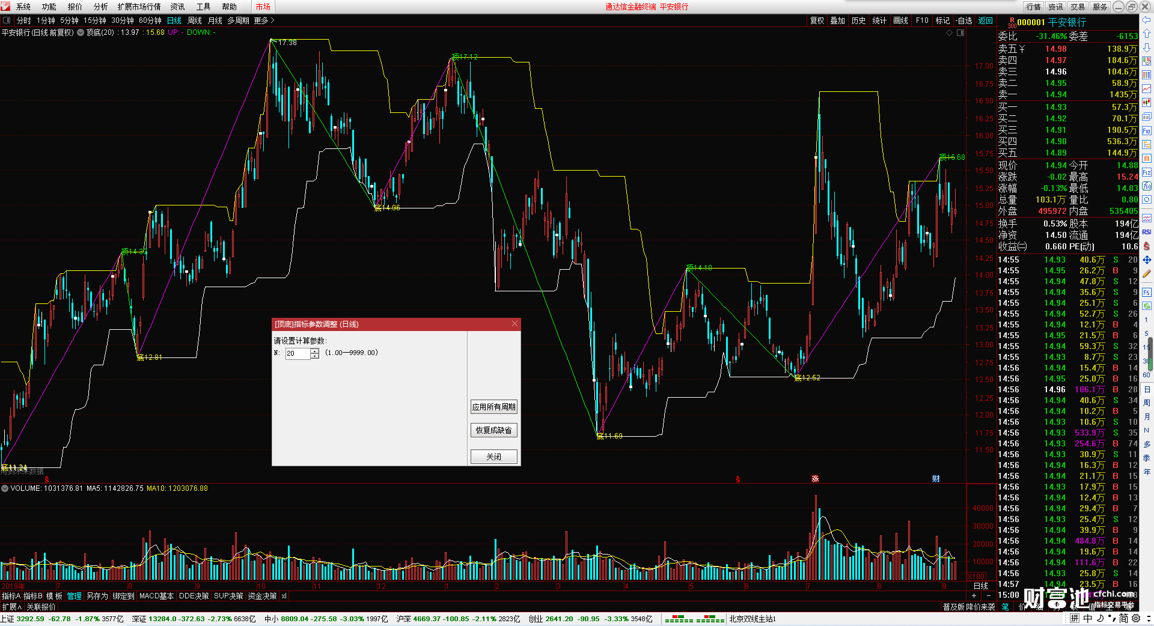Click the red S dollar icon in sidebar
Screen dimensions: 1154x626
[1147, 246]
